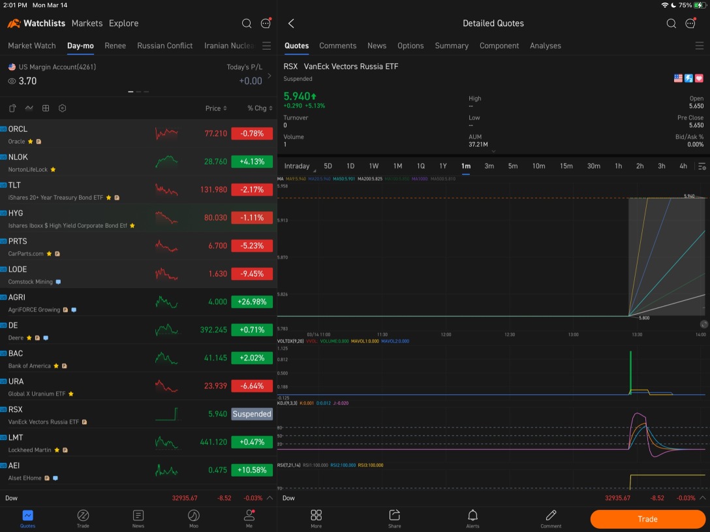Click the green volume spike bar
This screenshot has height=532, width=710.
(630, 372)
